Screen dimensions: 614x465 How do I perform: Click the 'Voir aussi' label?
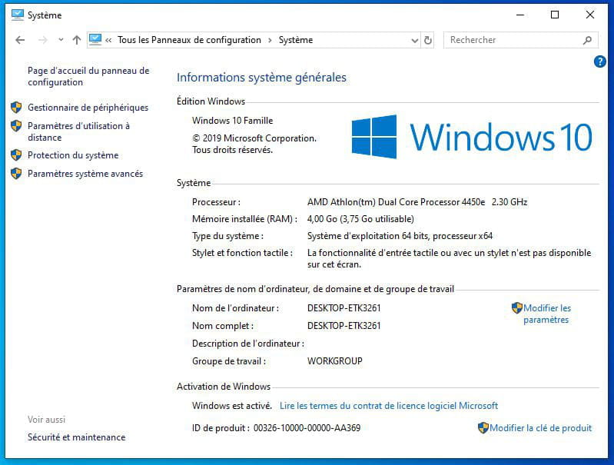coord(46,420)
